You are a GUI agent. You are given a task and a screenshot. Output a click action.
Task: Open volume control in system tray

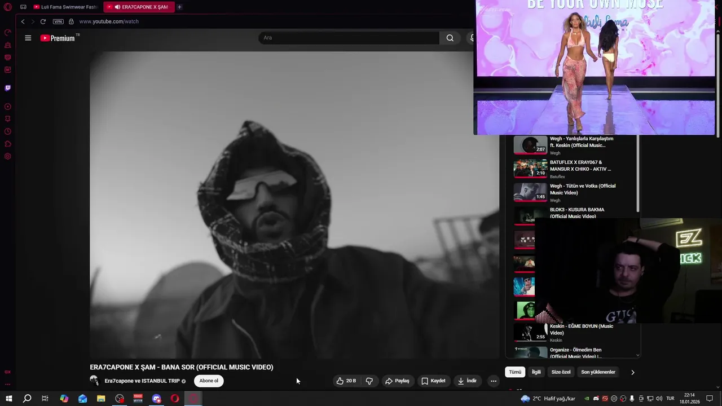pos(658,399)
